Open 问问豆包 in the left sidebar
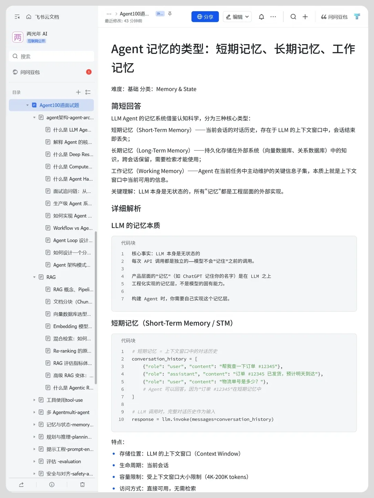Screen dimensions: 374x498 (x=51, y=72)
